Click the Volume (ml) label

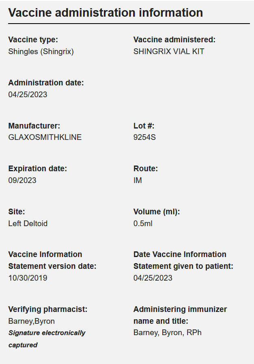(157, 212)
